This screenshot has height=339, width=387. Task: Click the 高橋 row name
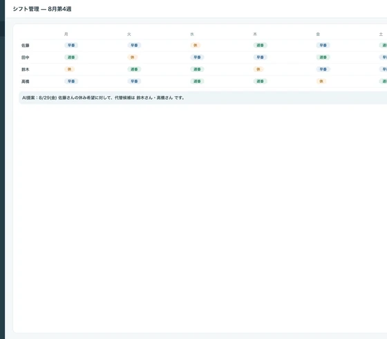pyautogui.click(x=26, y=82)
